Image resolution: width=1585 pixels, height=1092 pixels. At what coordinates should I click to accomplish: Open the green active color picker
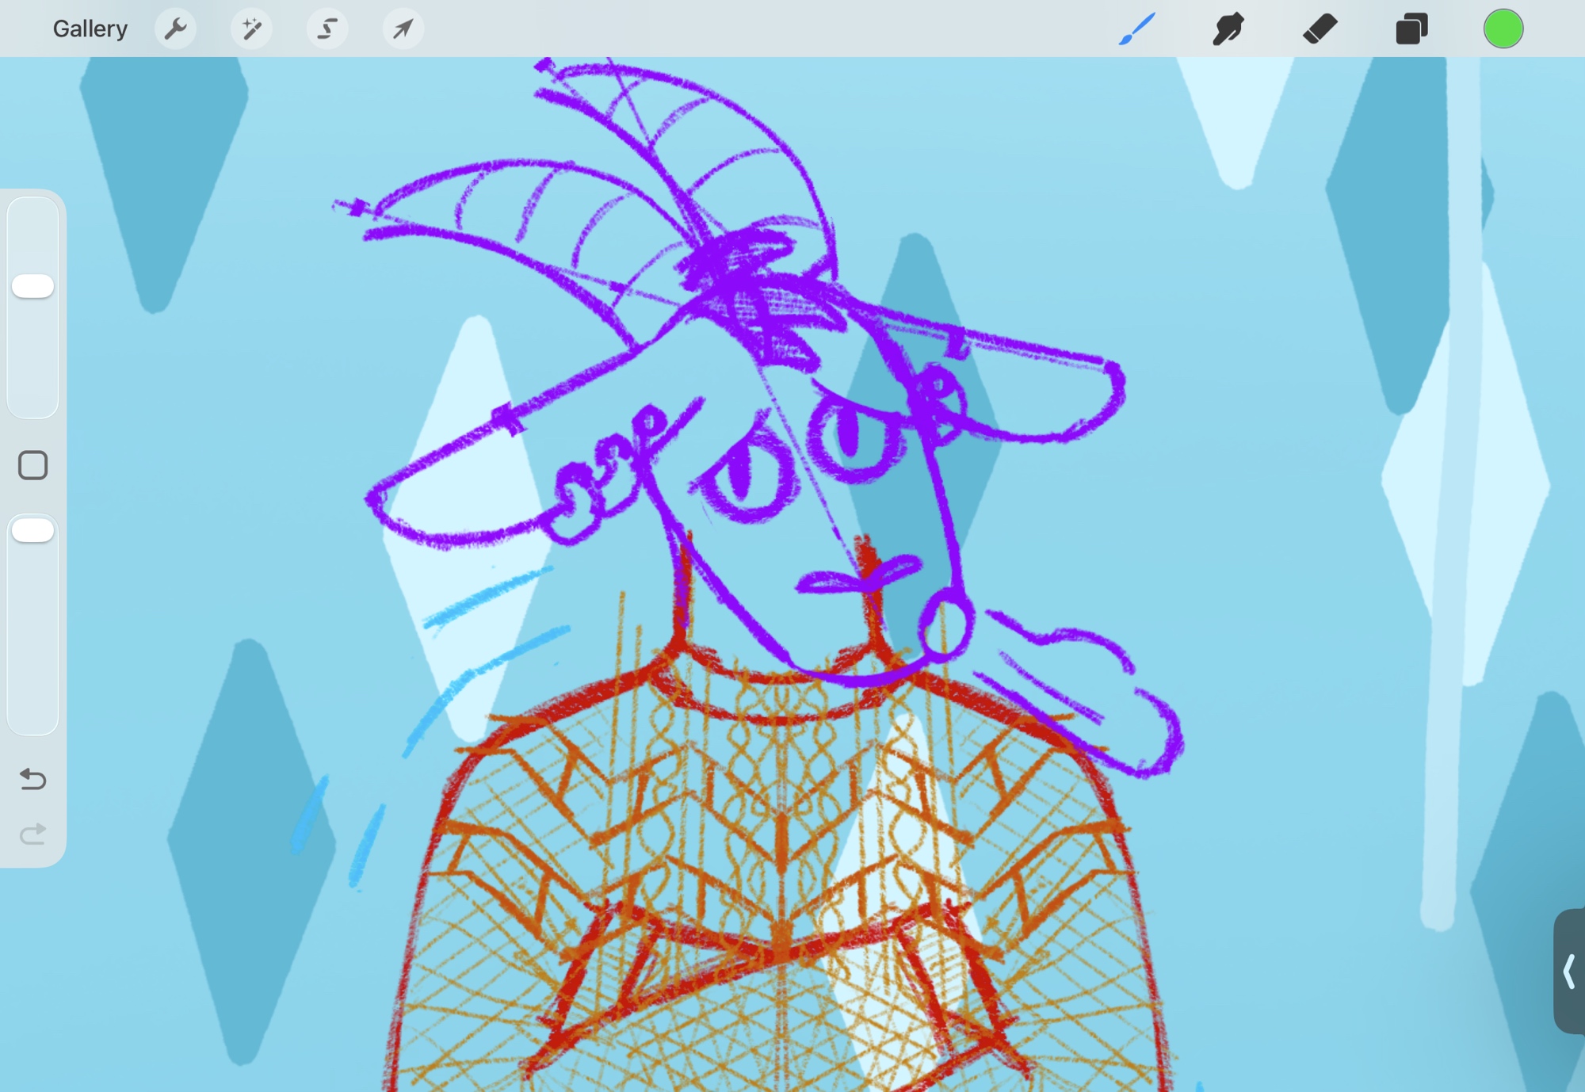(1503, 29)
